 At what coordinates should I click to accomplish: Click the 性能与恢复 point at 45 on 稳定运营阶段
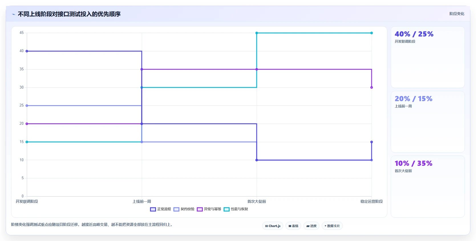pyautogui.click(x=372, y=33)
